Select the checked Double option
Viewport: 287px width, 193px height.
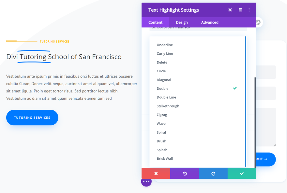pos(162,89)
